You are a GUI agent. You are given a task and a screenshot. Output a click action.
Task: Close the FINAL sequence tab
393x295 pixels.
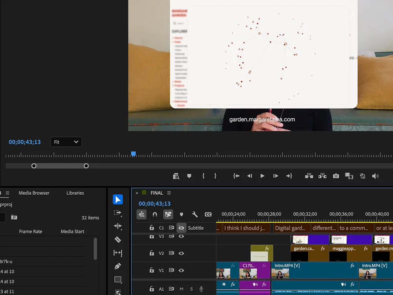coord(137,193)
